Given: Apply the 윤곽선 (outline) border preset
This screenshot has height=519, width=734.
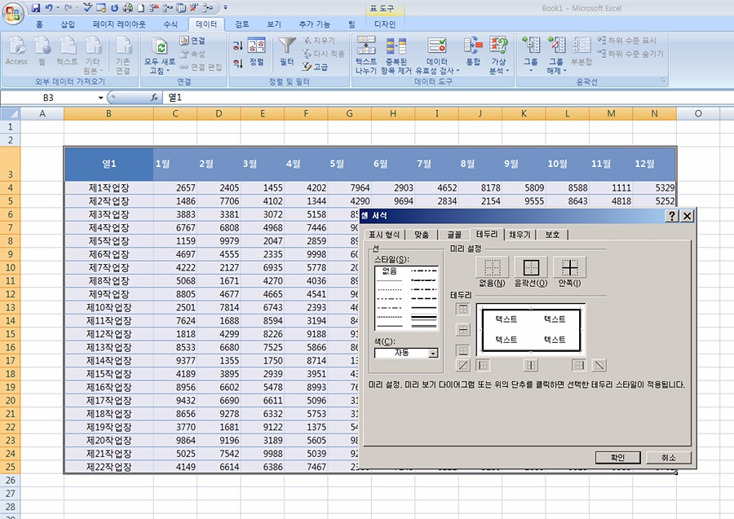Looking at the screenshot, I should (530, 268).
